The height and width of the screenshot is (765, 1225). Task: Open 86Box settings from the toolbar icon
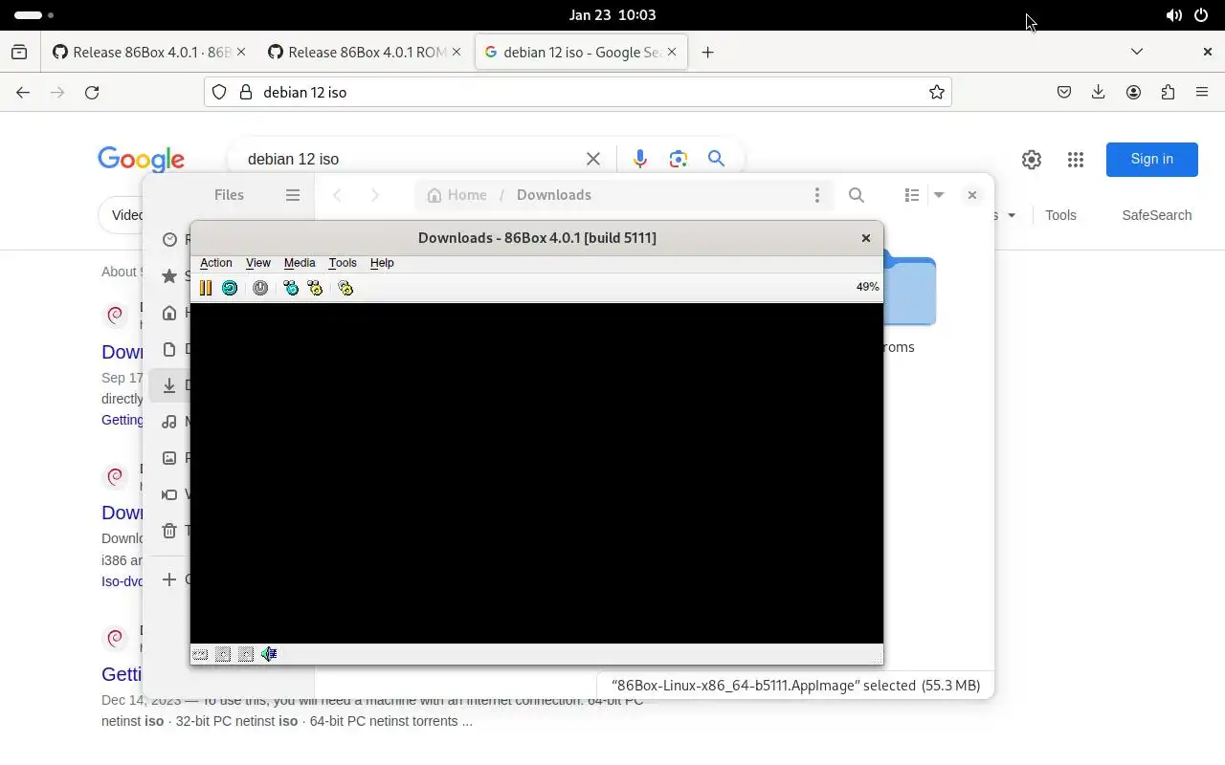click(345, 288)
